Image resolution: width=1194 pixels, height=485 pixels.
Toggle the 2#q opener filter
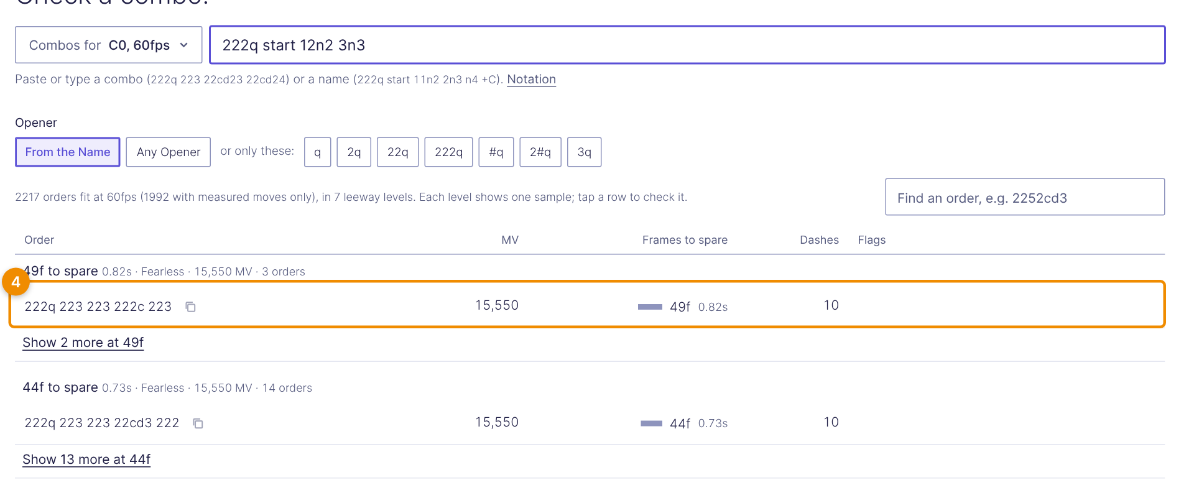click(x=540, y=152)
